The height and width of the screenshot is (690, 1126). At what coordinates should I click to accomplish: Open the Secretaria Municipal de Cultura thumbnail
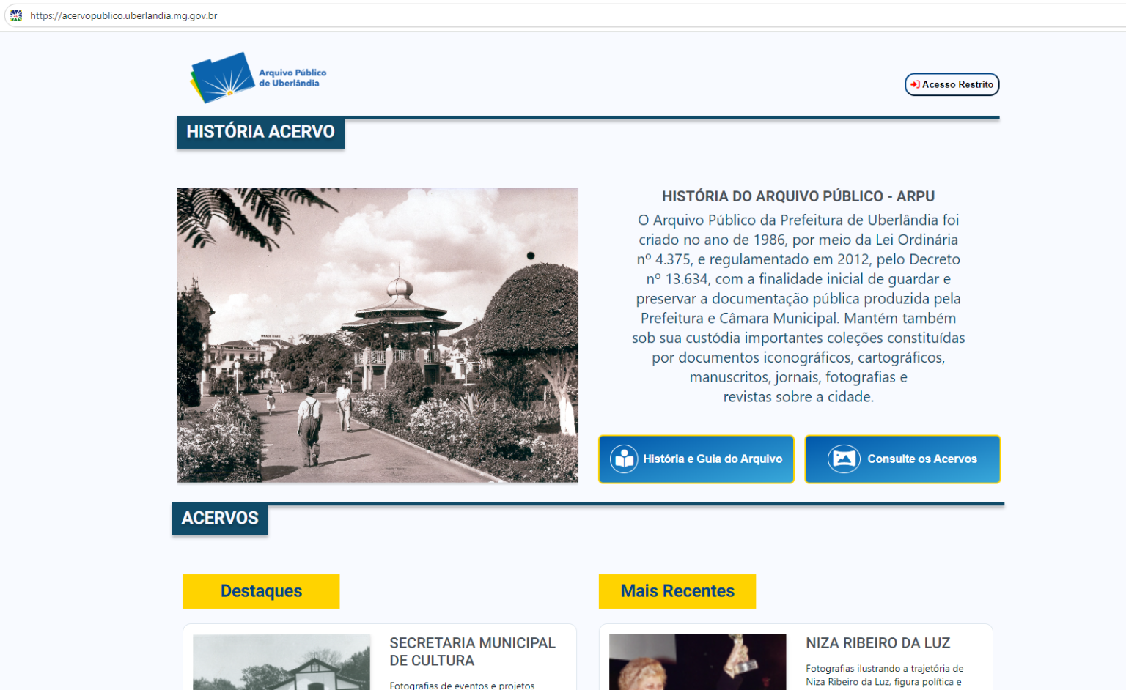click(281, 662)
